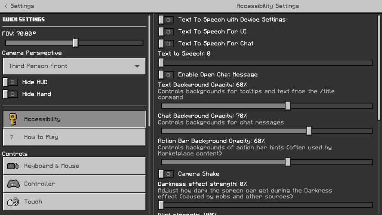382x215 pixels.
Task: Toggle Hide HUD switch
Action: (10, 82)
